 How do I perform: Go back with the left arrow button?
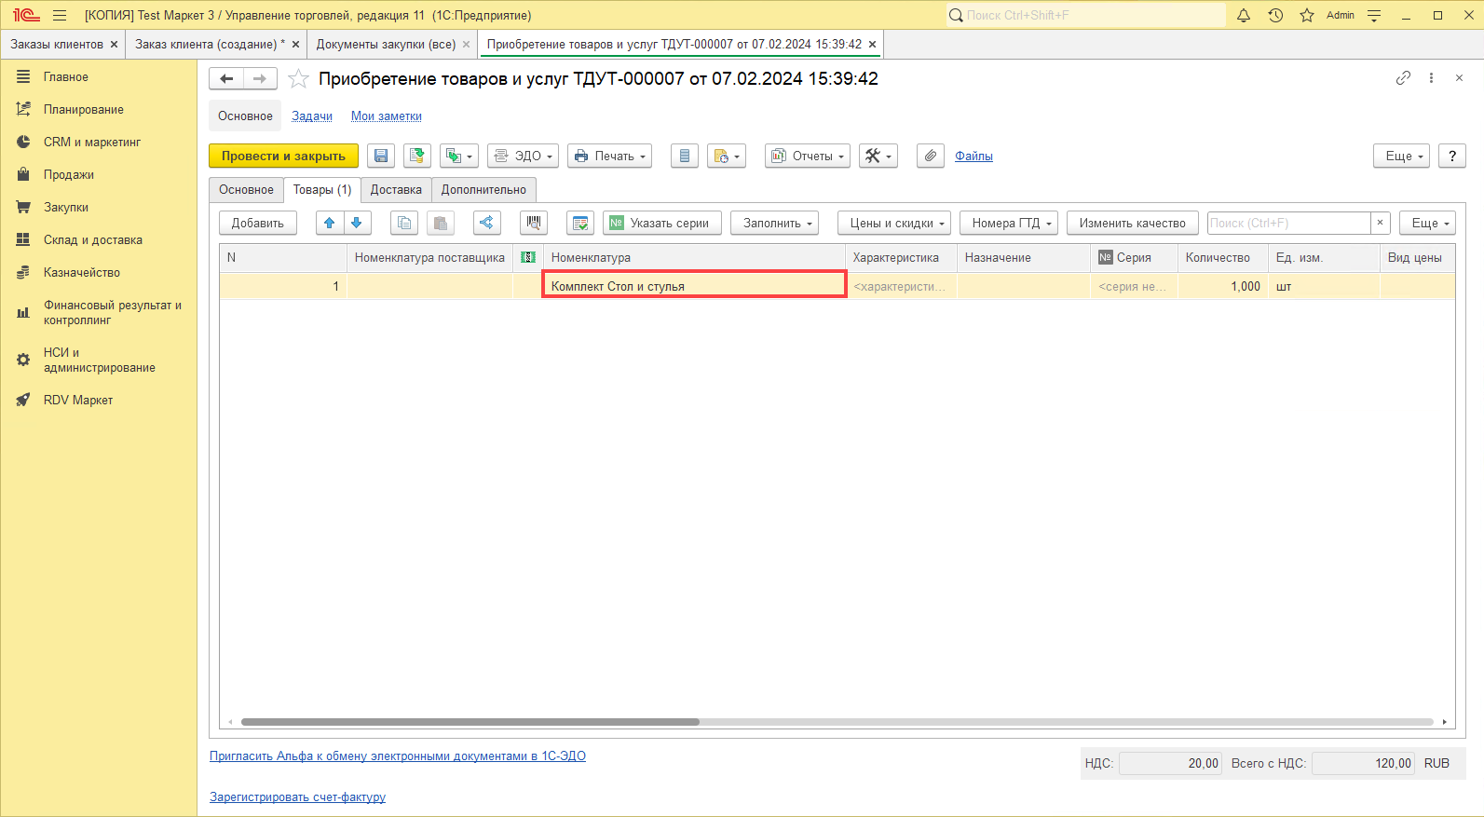tap(226, 79)
